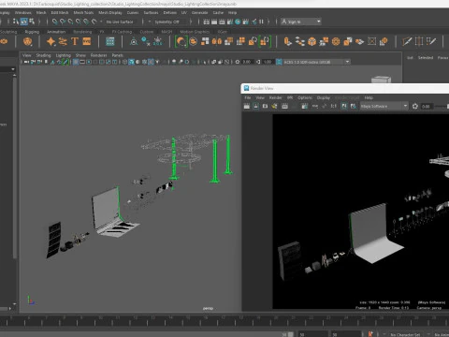449x337 pixels.
Task: Click the Combine meshes shelf icon
Action: point(205,41)
